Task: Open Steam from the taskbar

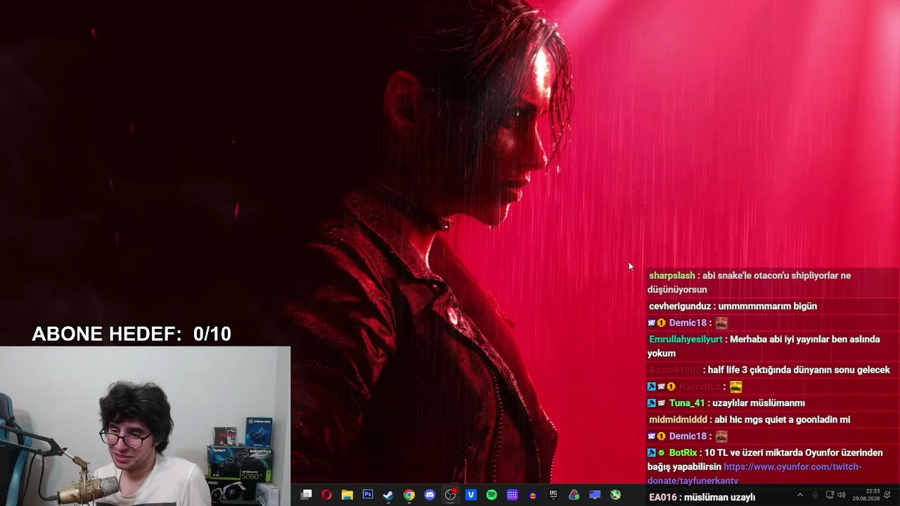Action: (388, 495)
